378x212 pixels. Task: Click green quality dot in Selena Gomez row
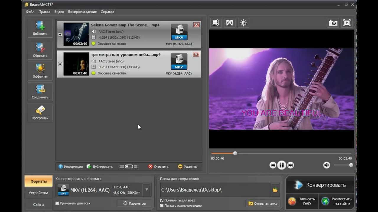point(94,44)
